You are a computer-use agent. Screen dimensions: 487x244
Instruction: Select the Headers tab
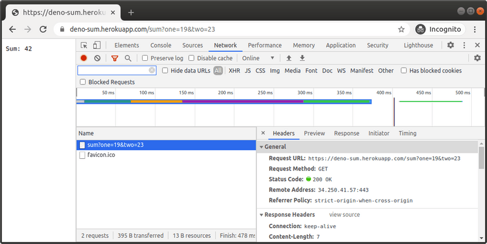pyautogui.click(x=284, y=133)
